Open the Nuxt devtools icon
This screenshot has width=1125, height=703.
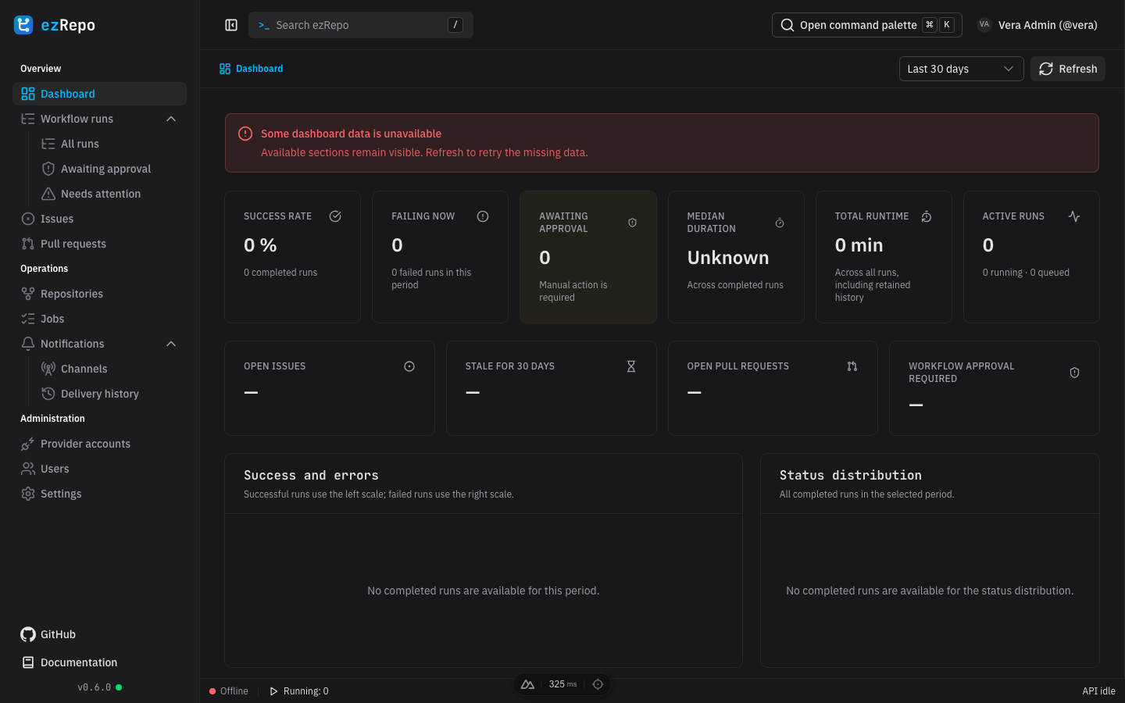(x=528, y=684)
